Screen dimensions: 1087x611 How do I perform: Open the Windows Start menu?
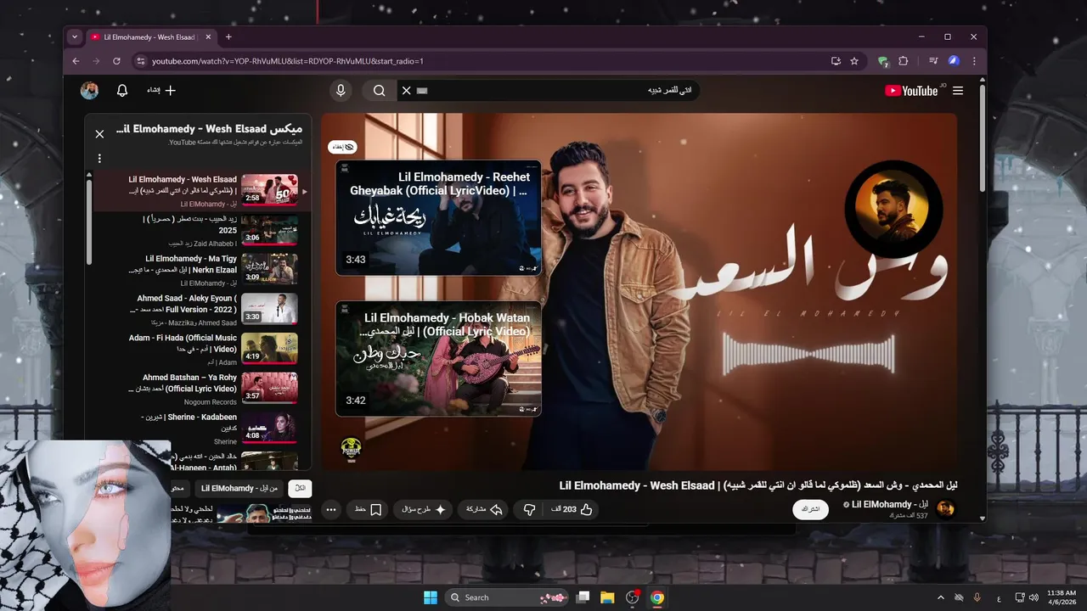tap(431, 597)
